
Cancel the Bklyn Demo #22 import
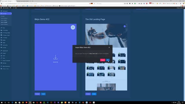point(103,60)
